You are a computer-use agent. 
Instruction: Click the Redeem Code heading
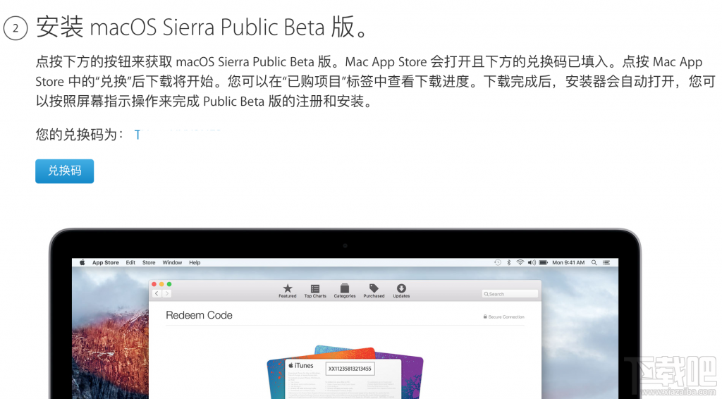[199, 315]
